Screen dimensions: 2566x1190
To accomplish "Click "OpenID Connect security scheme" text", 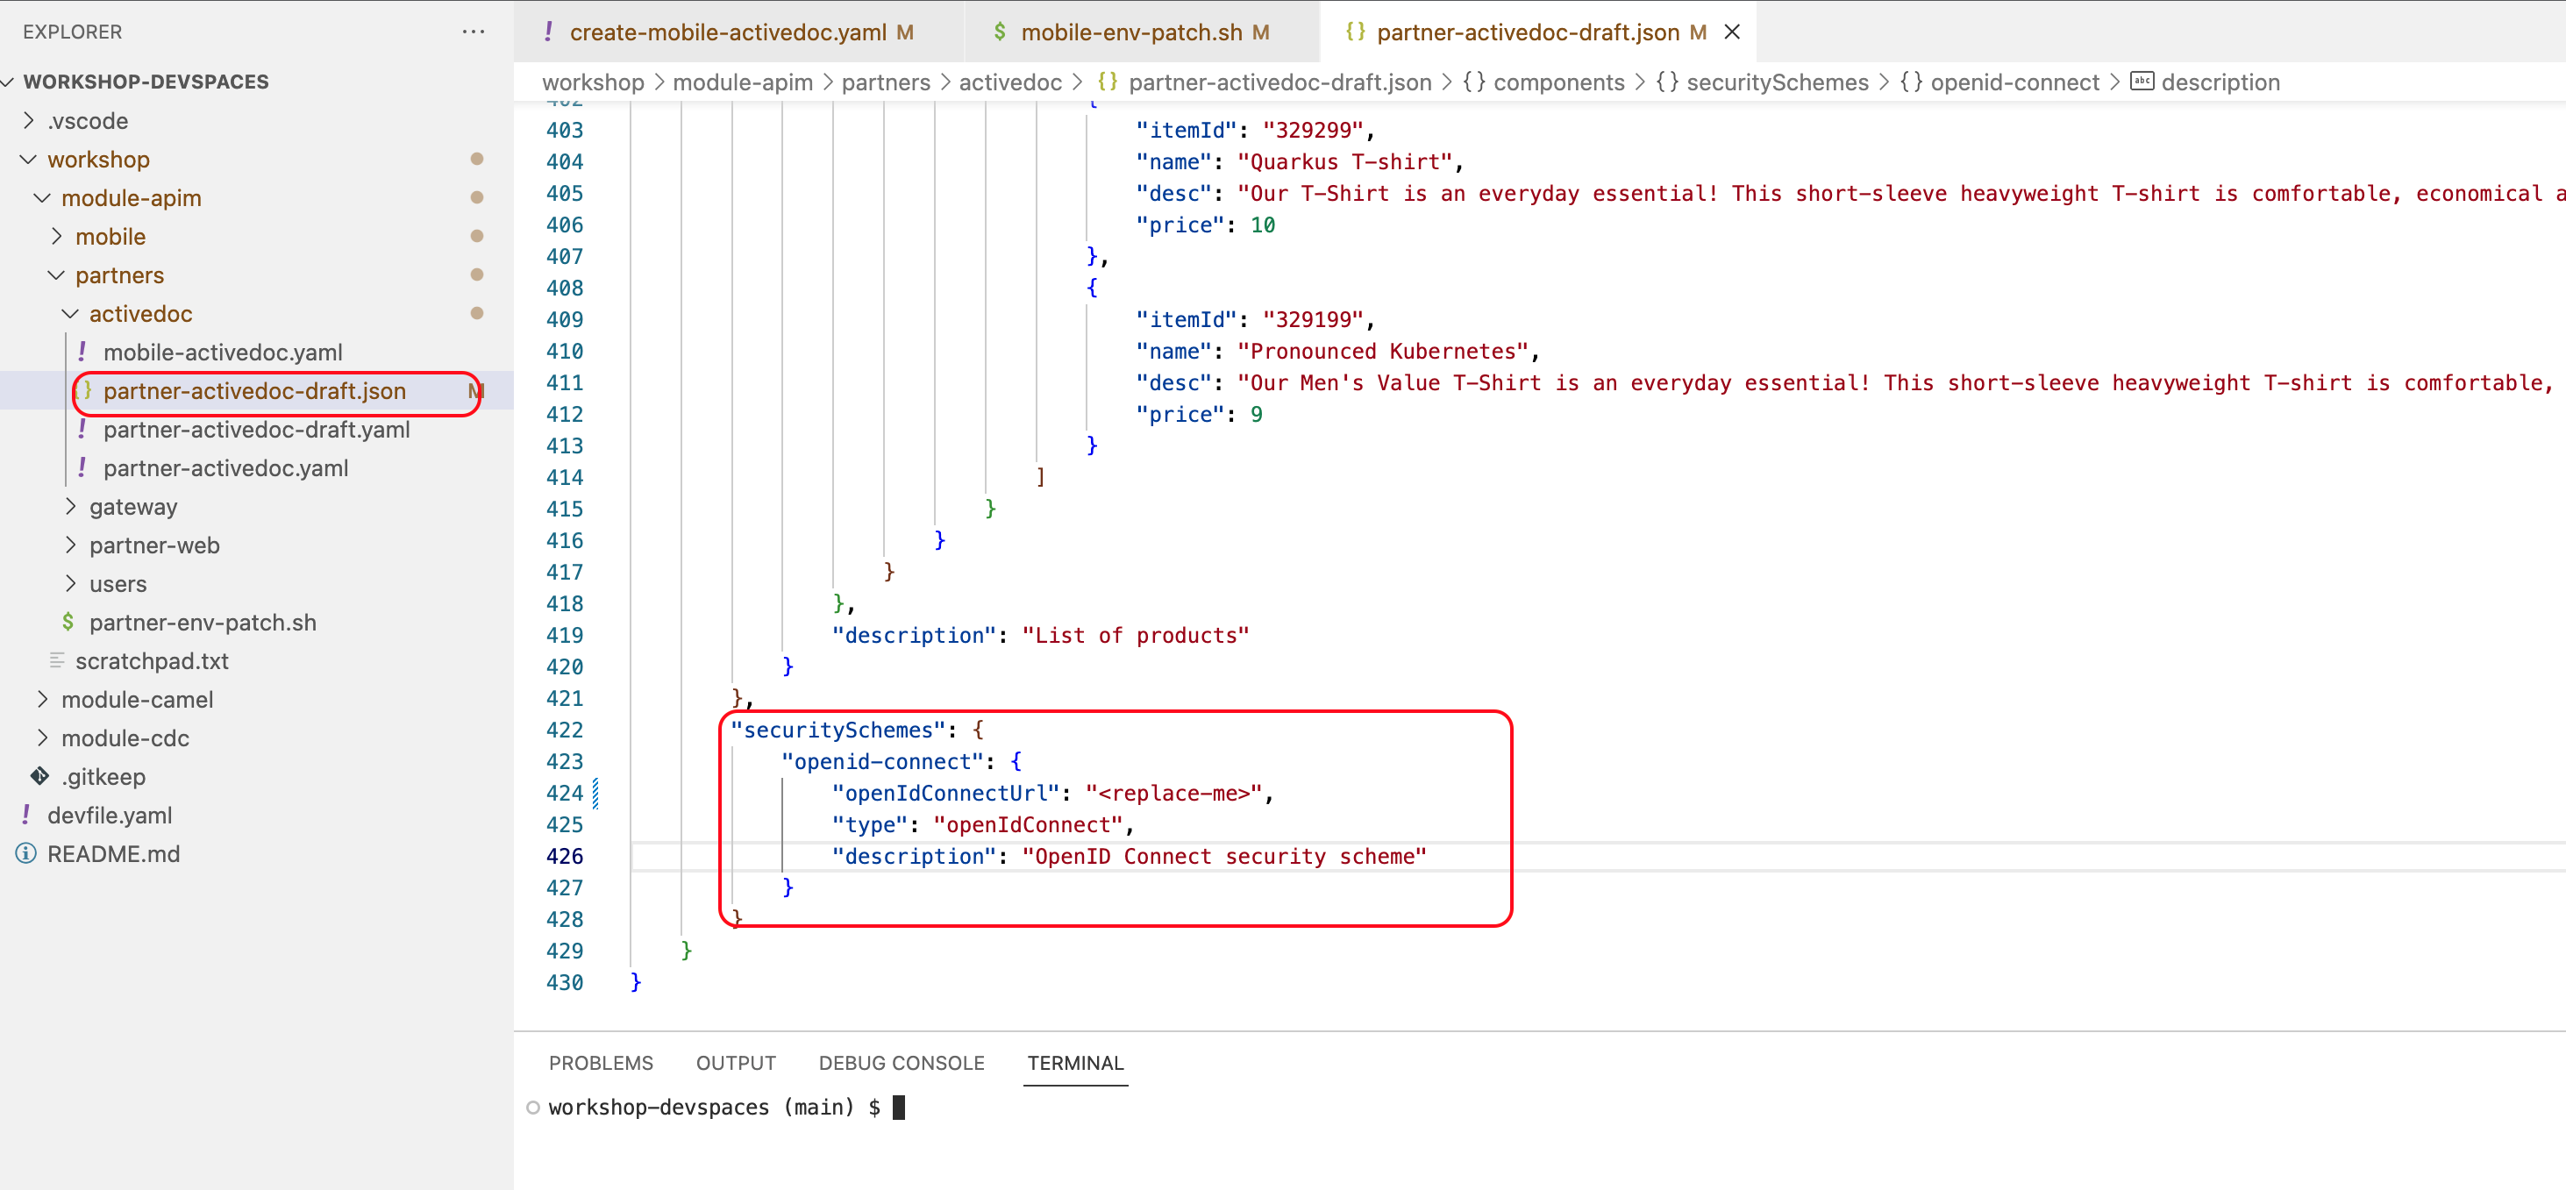I will (1224, 857).
